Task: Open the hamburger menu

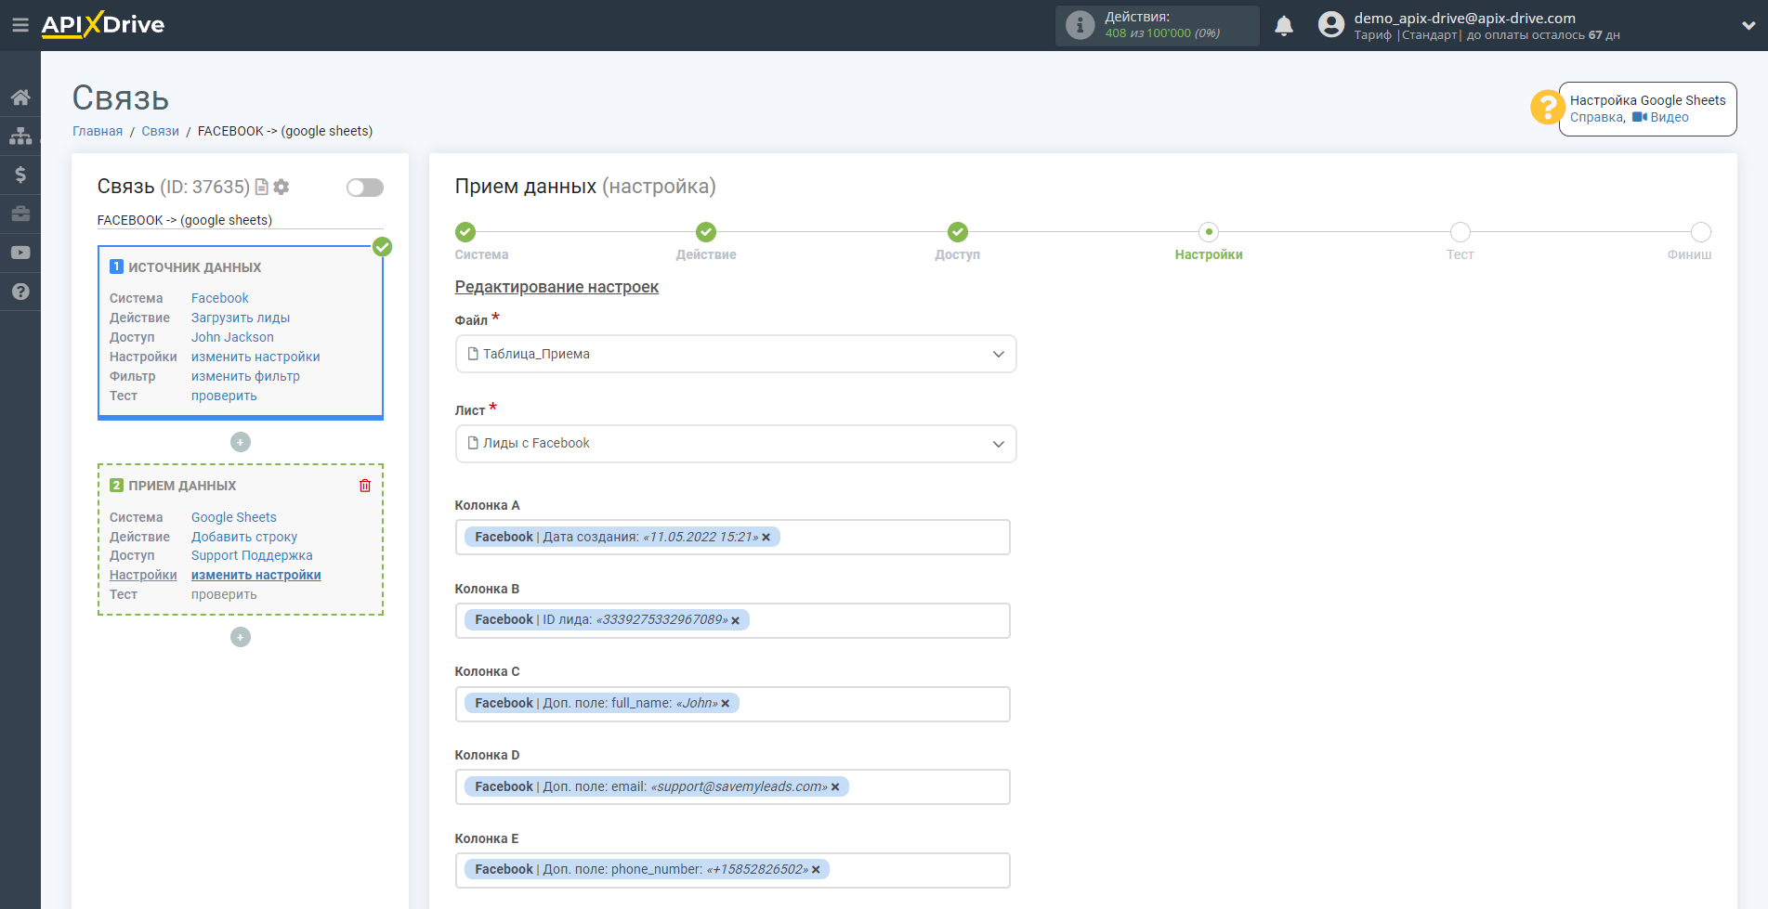Action: point(20,25)
